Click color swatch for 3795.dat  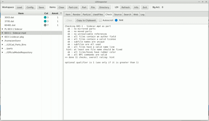tap(45, 21)
